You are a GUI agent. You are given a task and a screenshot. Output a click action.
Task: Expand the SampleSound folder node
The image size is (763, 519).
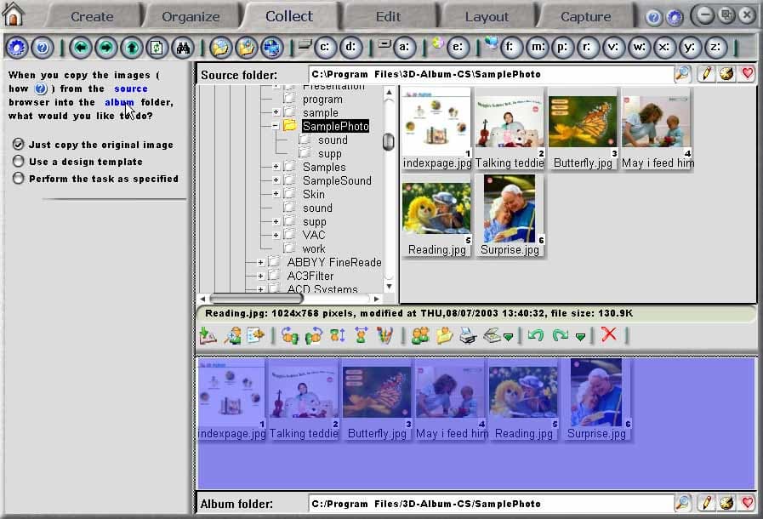tap(276, 180)
